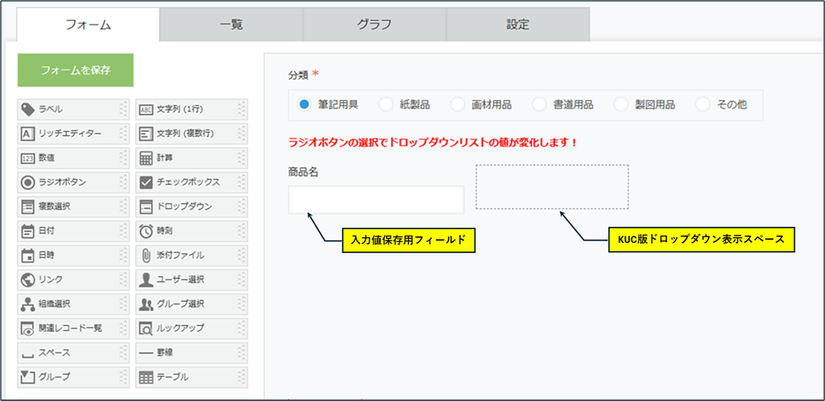
Task: Pick the 計算 calculator icon field
Action: [x=146, y=158]
